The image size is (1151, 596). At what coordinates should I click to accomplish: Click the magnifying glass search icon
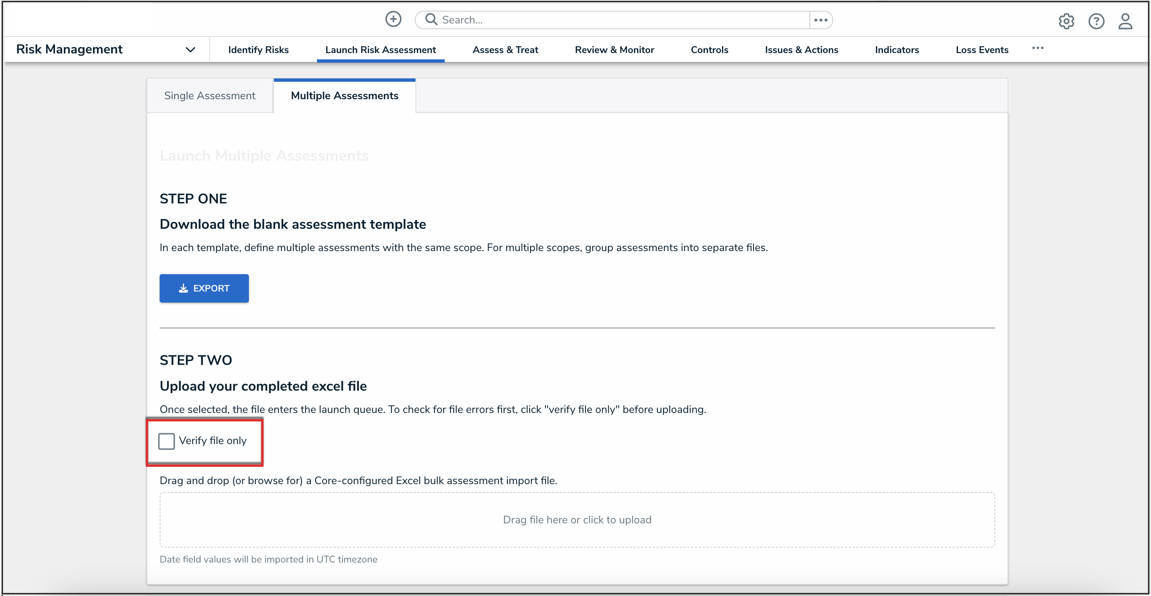pos(431,19)
